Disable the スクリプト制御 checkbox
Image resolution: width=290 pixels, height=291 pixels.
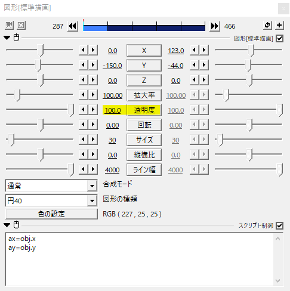coord(279,225)
